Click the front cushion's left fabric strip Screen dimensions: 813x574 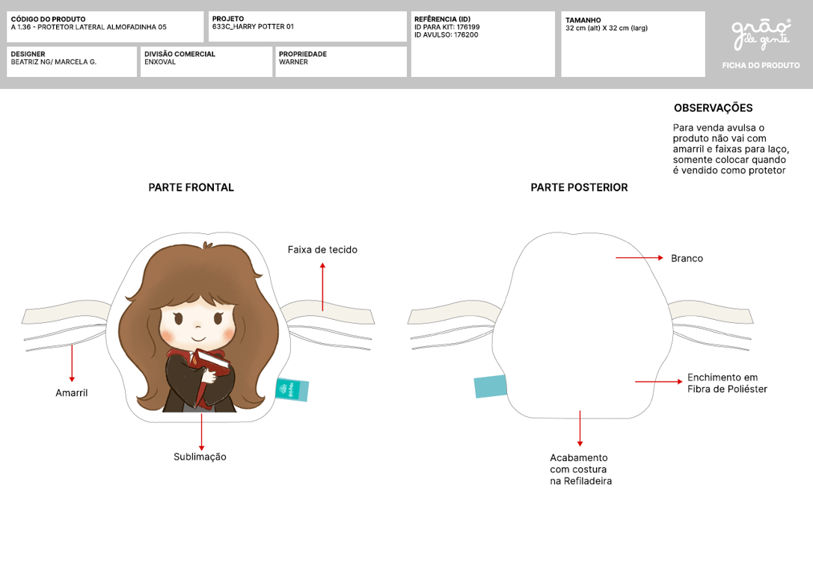click(65, 312)
